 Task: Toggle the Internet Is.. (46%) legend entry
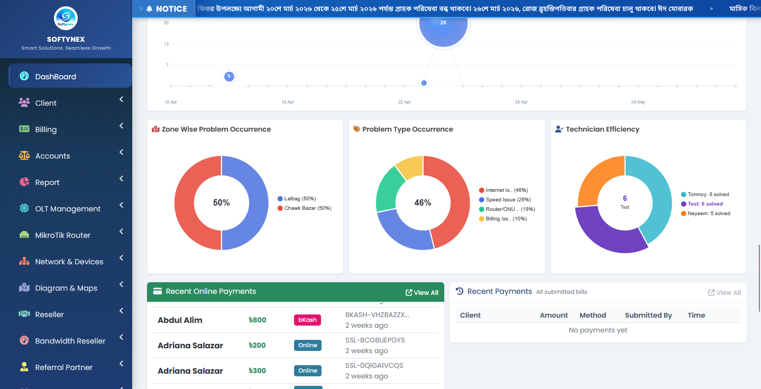503,190
